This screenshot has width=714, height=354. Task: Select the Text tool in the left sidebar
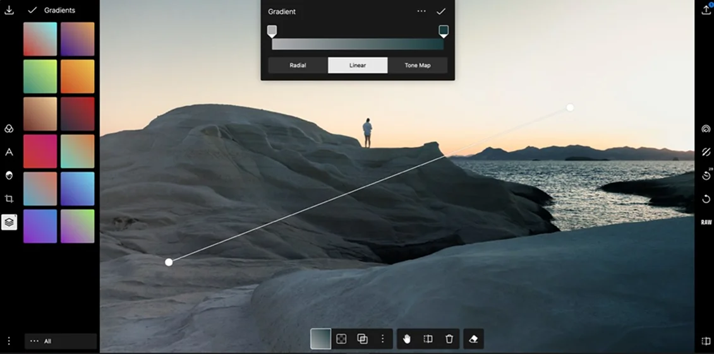tap(9, 152)
